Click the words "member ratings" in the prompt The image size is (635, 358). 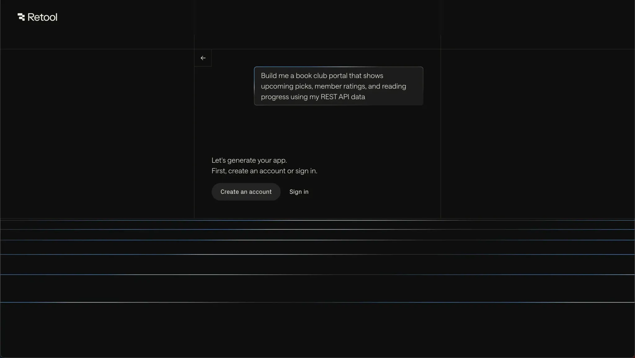pyautogui.click(x=340, y=86)
